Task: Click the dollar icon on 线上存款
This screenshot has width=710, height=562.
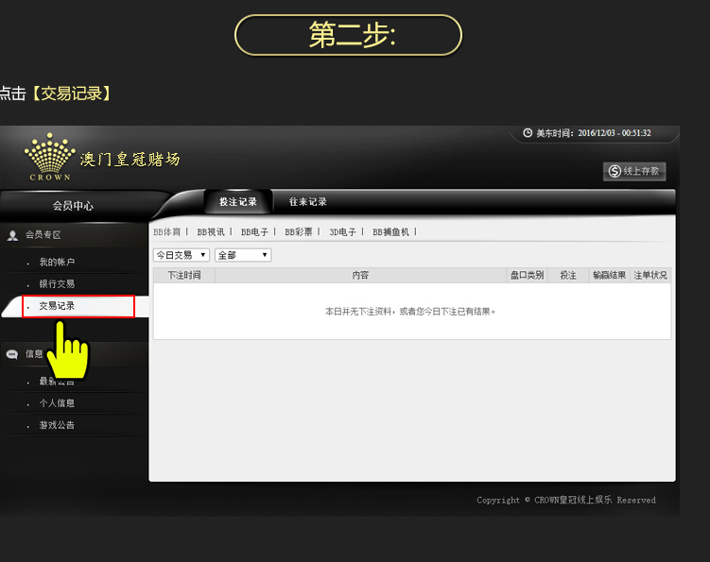Action: point(615,171)
